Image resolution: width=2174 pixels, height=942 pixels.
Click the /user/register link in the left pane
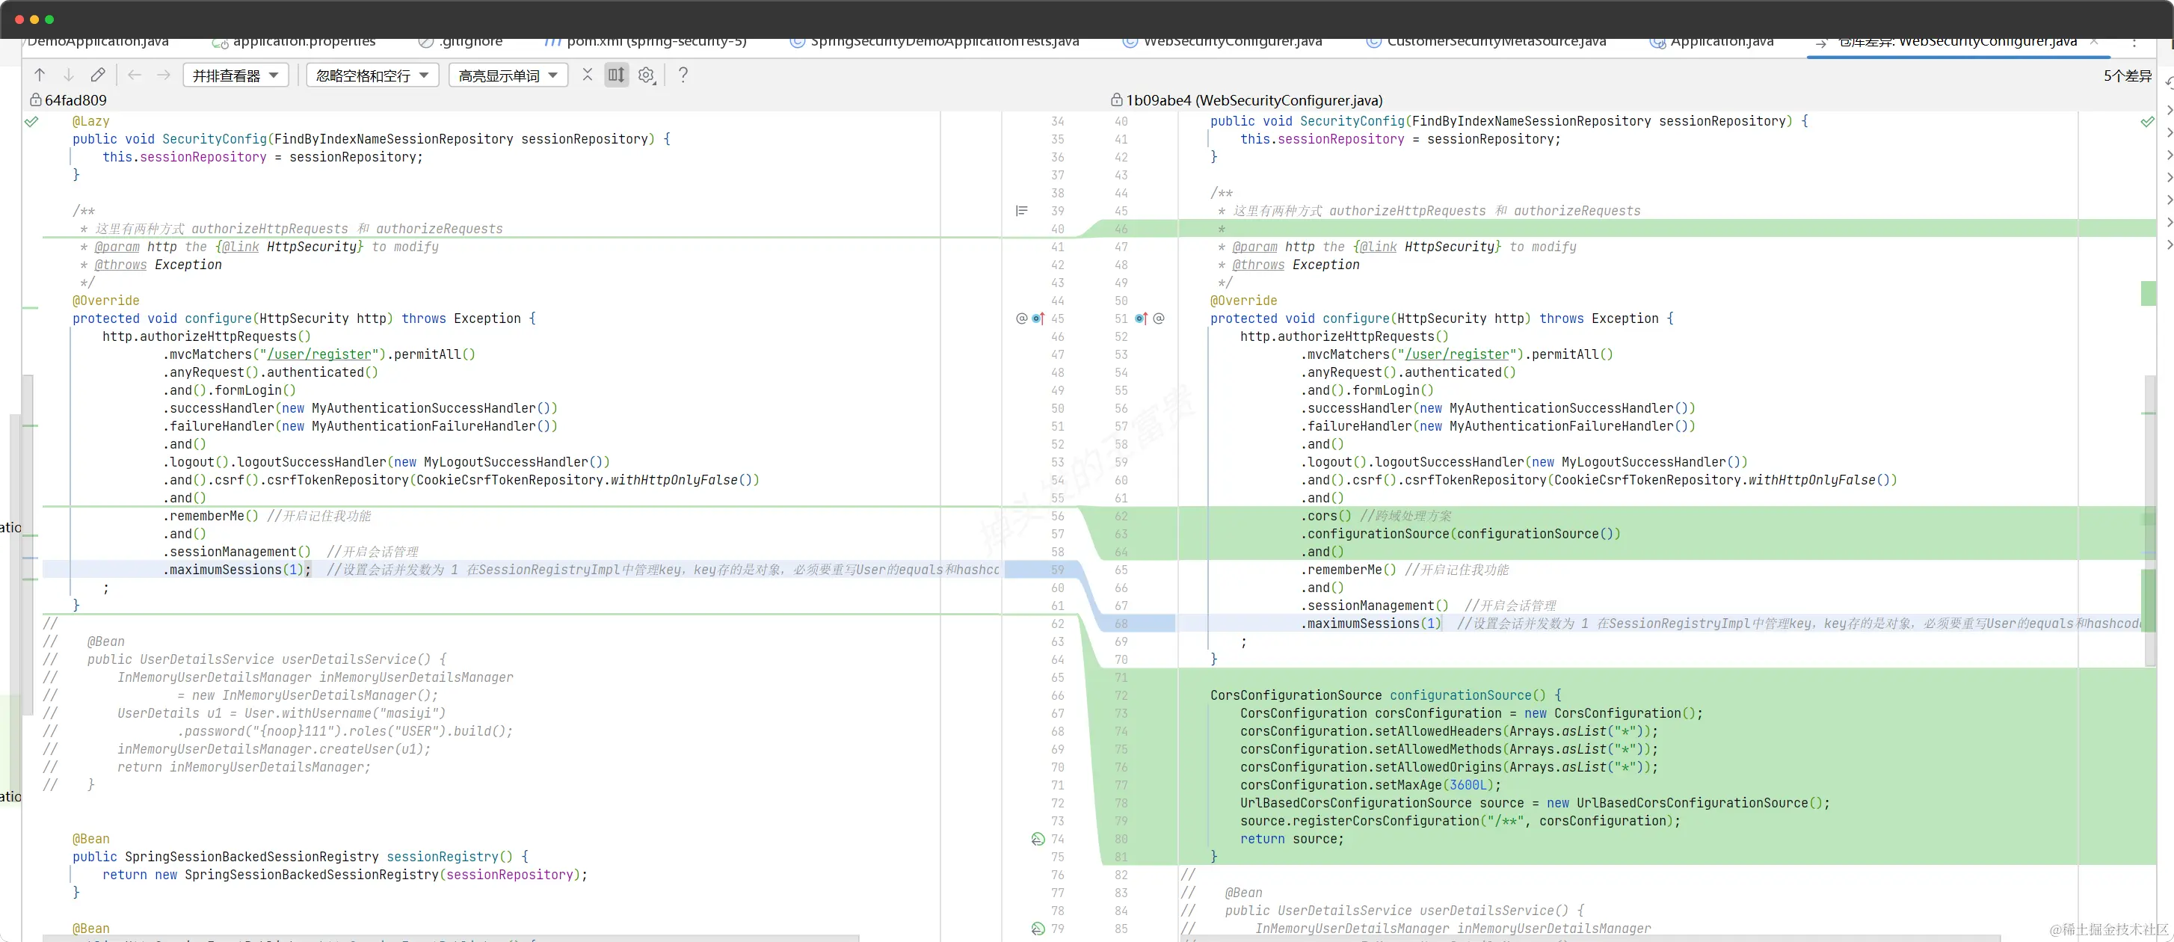319,354
